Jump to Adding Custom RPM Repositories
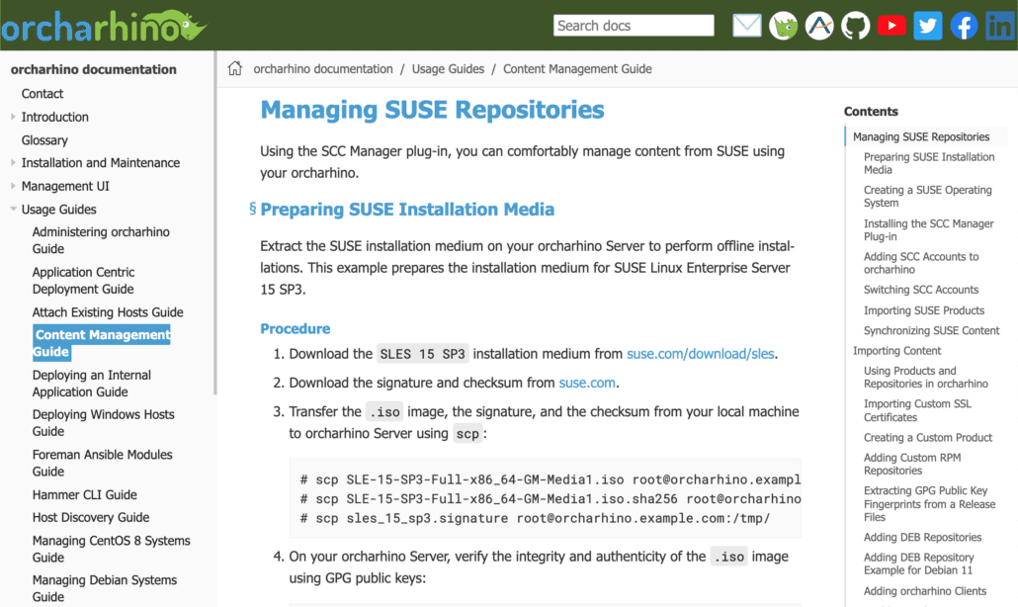The width and height of the screenshot is (1018, 607). pos(911,465)
